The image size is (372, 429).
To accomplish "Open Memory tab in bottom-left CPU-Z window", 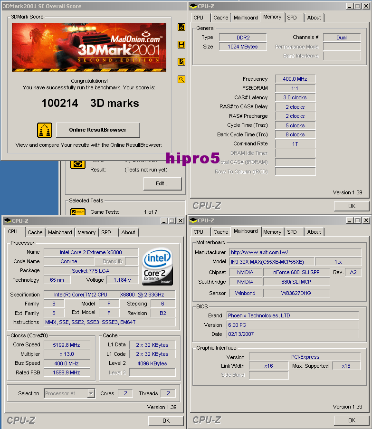I will (x=86, y=232).
